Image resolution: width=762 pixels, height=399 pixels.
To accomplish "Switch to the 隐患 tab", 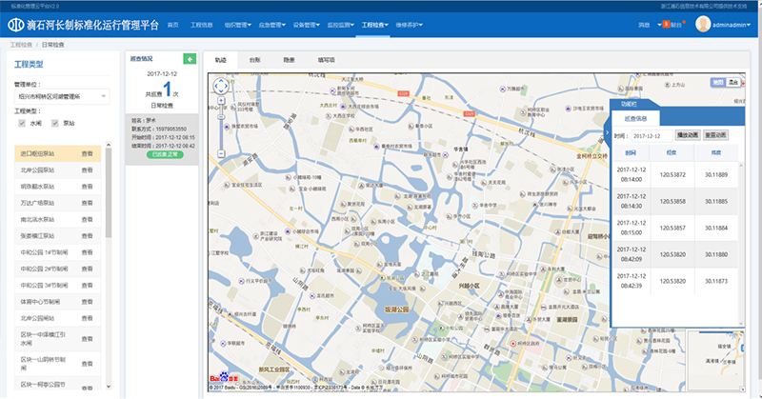I will click(x=290, y=60).
